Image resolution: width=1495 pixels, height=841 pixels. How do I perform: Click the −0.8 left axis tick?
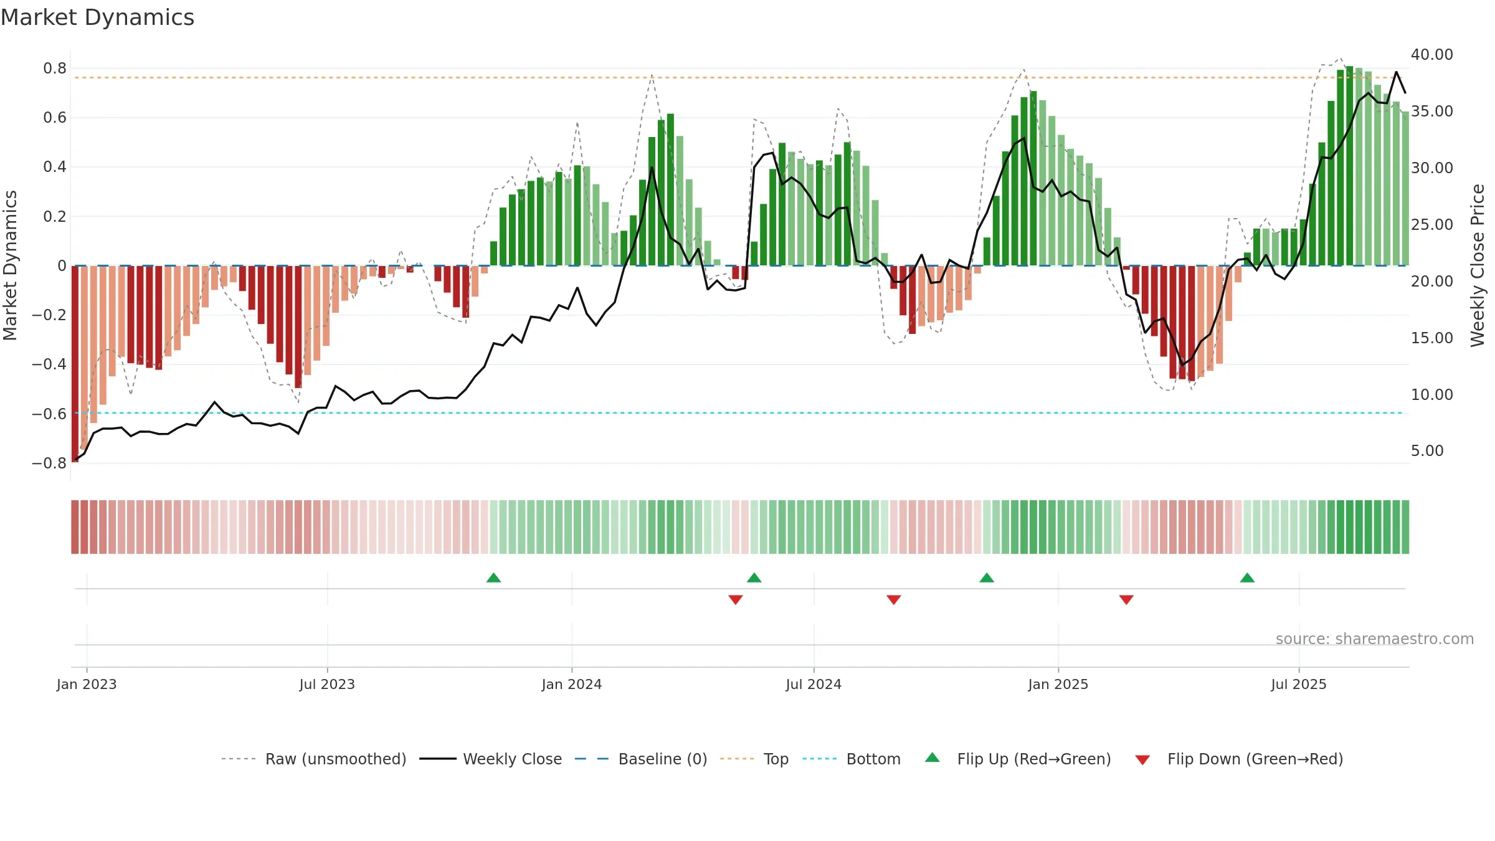[49, 463]
